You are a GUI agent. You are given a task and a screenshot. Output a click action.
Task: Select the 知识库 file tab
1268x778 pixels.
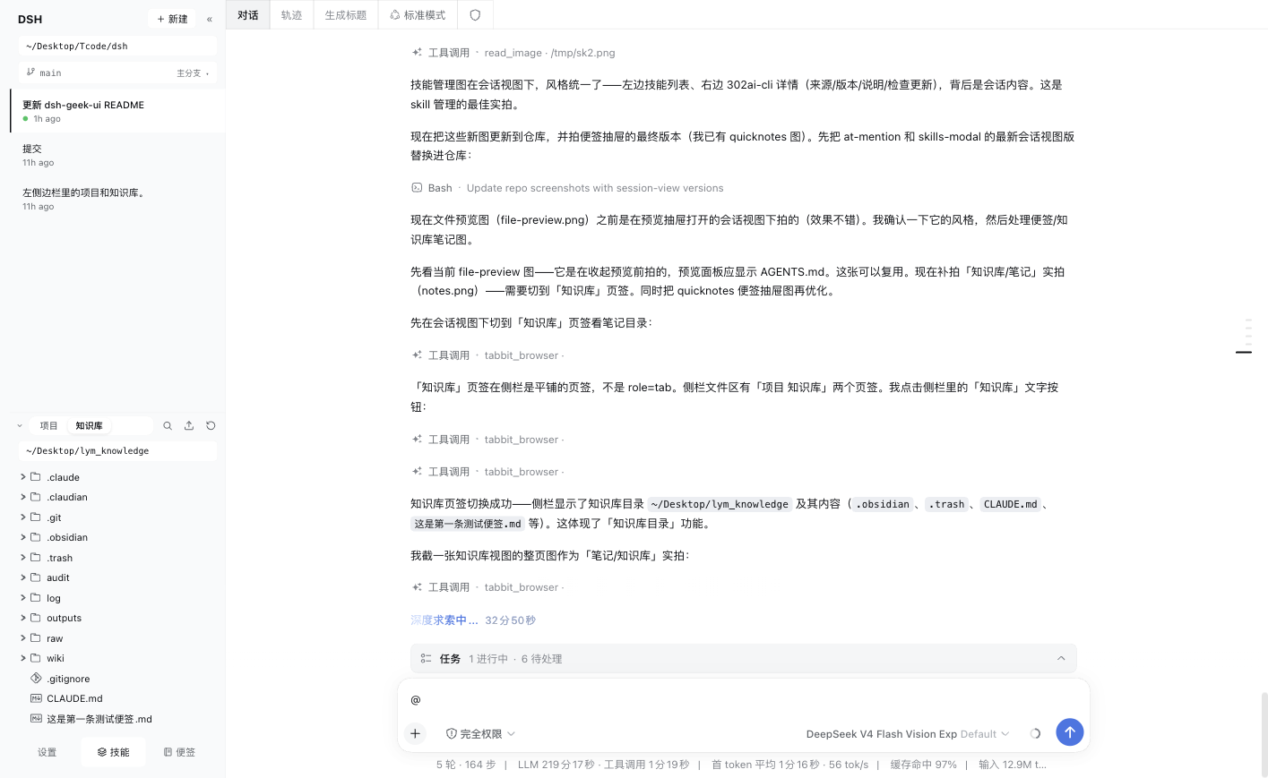89,426
